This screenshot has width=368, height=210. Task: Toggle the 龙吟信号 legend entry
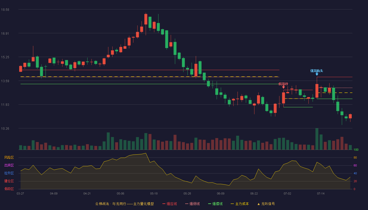click(266, 204)
